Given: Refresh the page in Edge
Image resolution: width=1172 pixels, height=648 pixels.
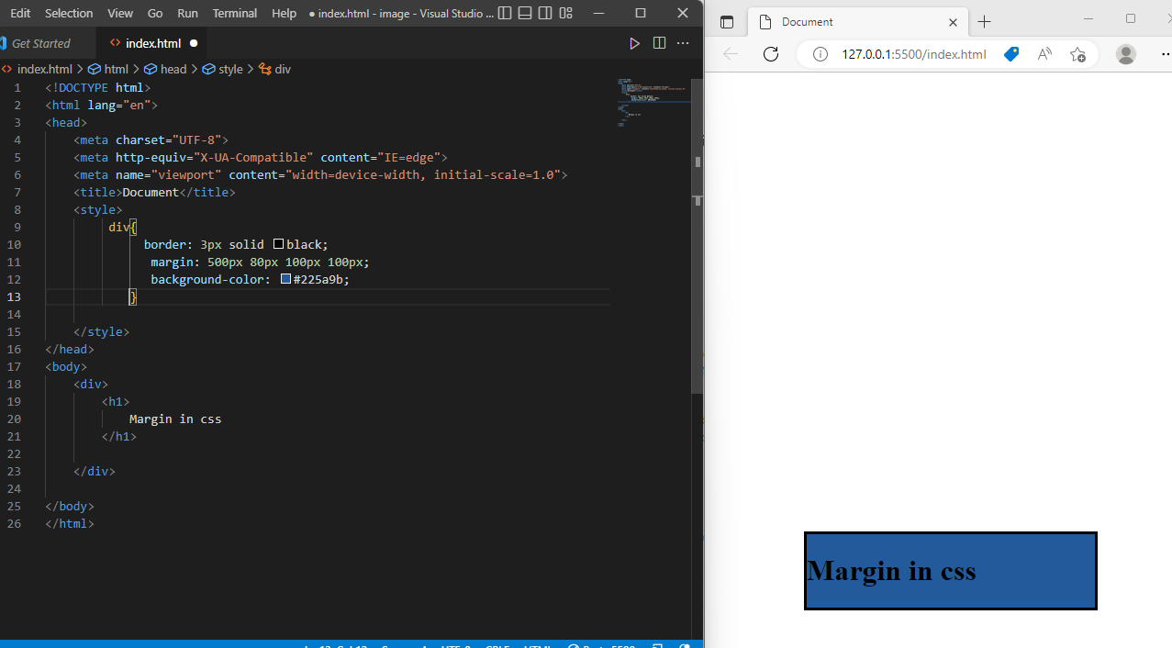Looking at the screenshot, I should pyautogui.click(x=771, y=54).
